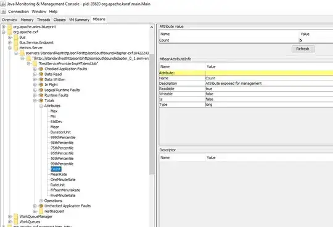Click the Logical Runtime Faults MBean icon

(41, 90)
